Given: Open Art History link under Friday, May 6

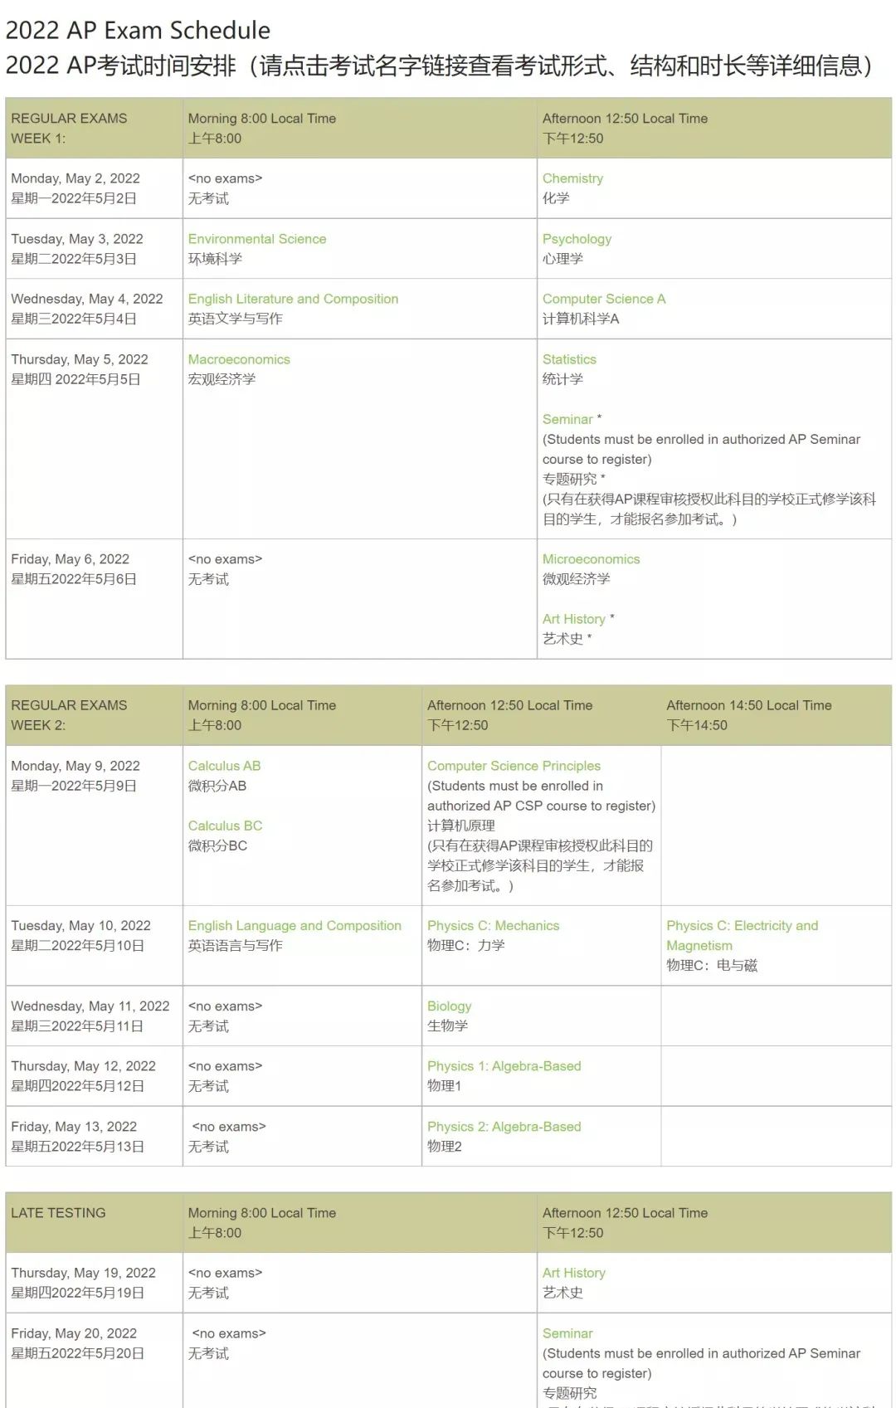Looking at the screenshot, I should tap(573, 619).
